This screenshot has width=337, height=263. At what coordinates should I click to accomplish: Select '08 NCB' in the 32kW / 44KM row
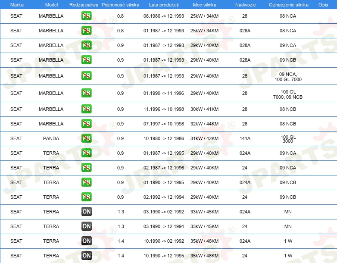coord(288,124)
